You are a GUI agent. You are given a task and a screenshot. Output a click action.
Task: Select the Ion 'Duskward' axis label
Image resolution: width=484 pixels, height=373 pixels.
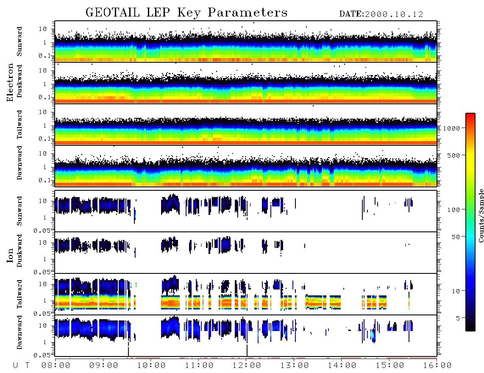pos(19,251)
